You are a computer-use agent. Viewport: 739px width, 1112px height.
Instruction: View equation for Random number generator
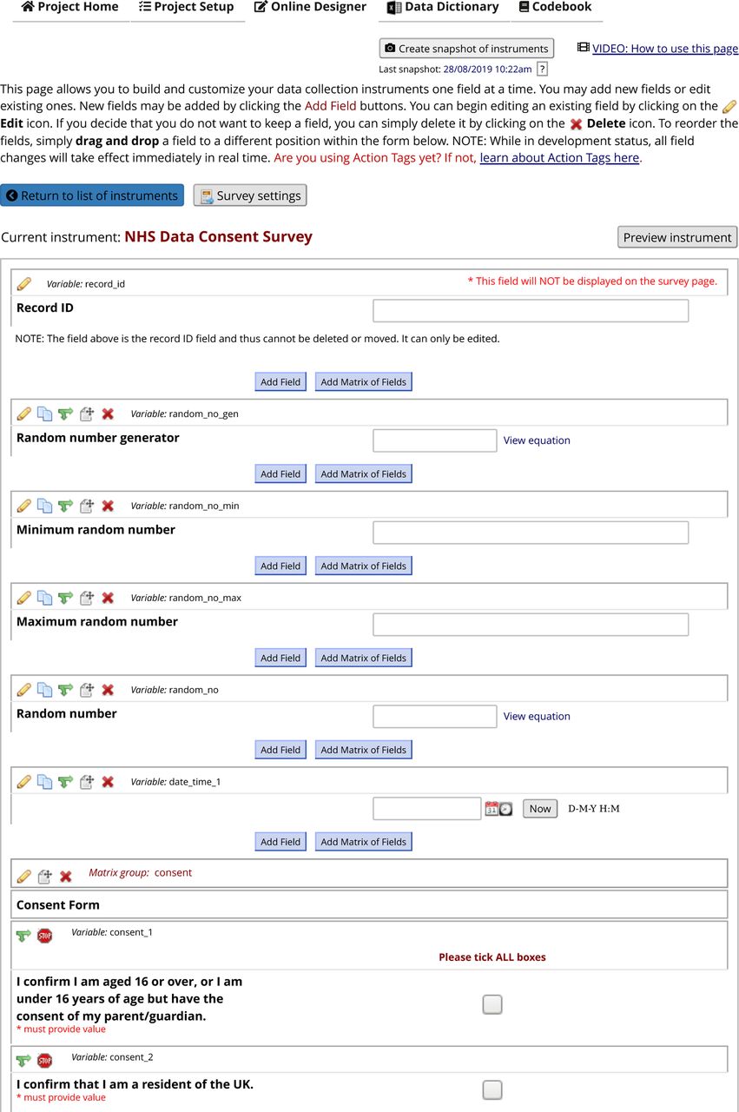[x=537, y=440]
